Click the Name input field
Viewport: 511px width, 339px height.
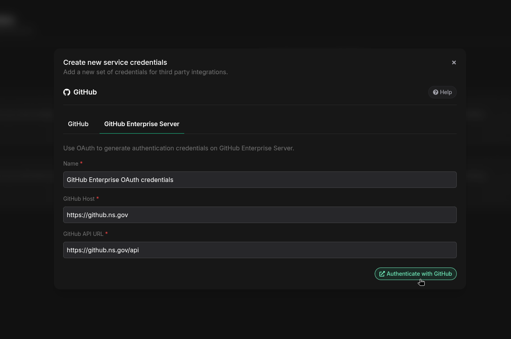[260, 180]
